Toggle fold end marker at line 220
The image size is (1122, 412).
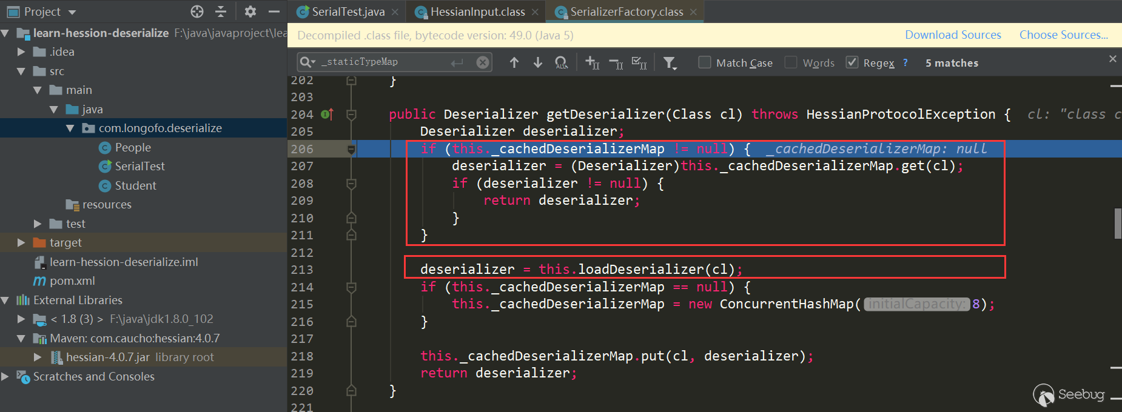[351, 390]
